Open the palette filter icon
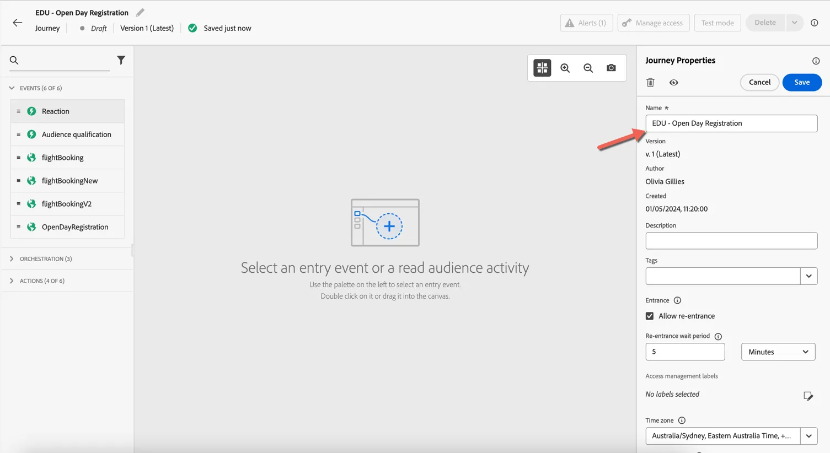Screen dimensions: 830x453 [121, 60]
